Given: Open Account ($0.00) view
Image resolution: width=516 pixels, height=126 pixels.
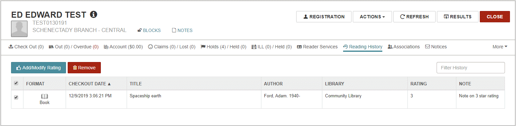Looking at the screenshot, I should [x=123, y=47].
